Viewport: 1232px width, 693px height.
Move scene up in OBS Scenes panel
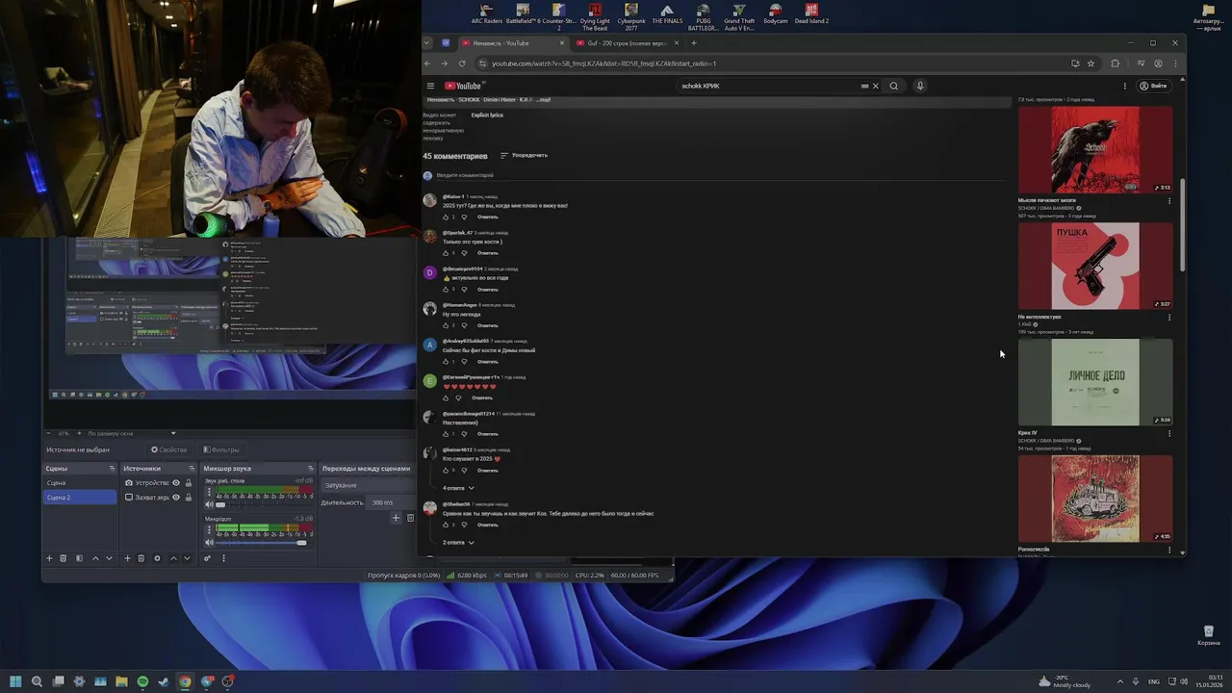[95, 558]
